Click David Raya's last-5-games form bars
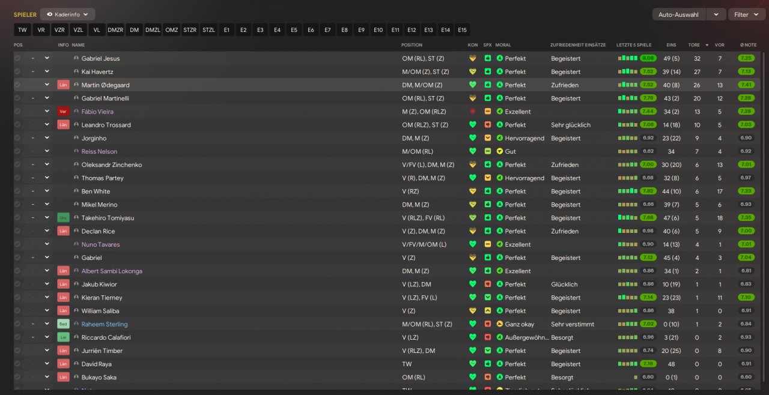Viewport: 769px width, 395px height. pyautogui.click(x=628, y=364)
